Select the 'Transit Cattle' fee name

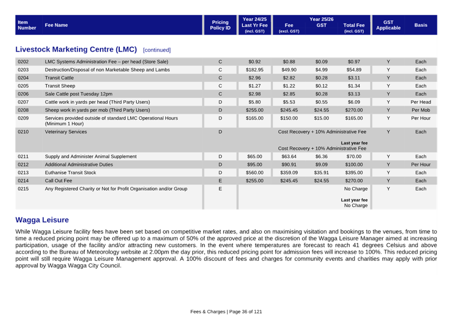[59, 78]
